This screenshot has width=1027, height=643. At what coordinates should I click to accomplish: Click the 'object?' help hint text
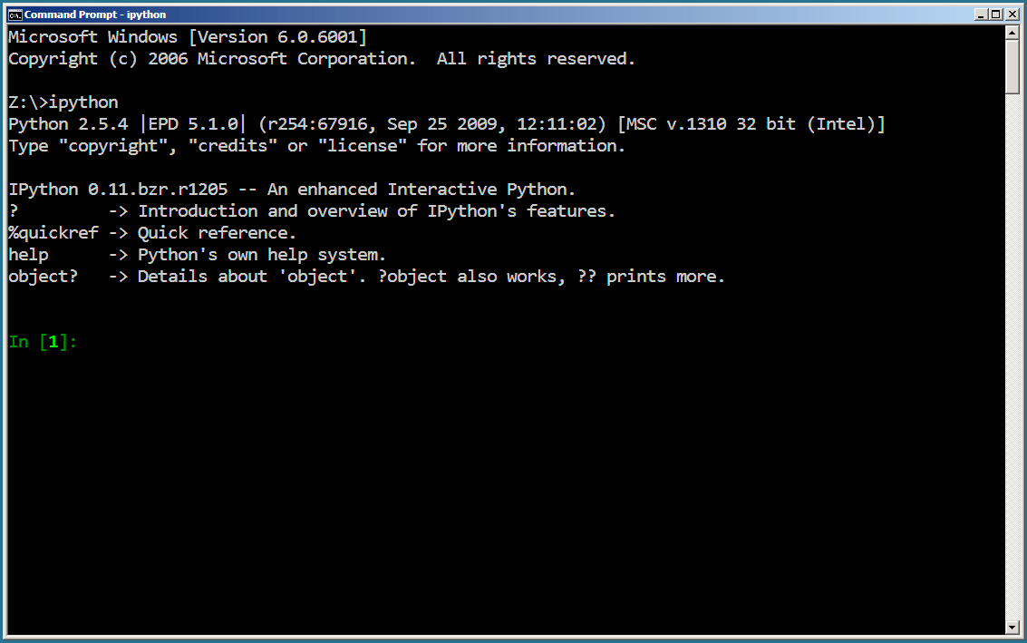(x=42, y=276)
